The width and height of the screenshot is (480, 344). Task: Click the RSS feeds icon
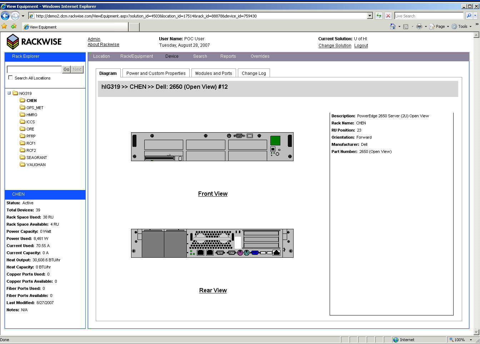406,26
